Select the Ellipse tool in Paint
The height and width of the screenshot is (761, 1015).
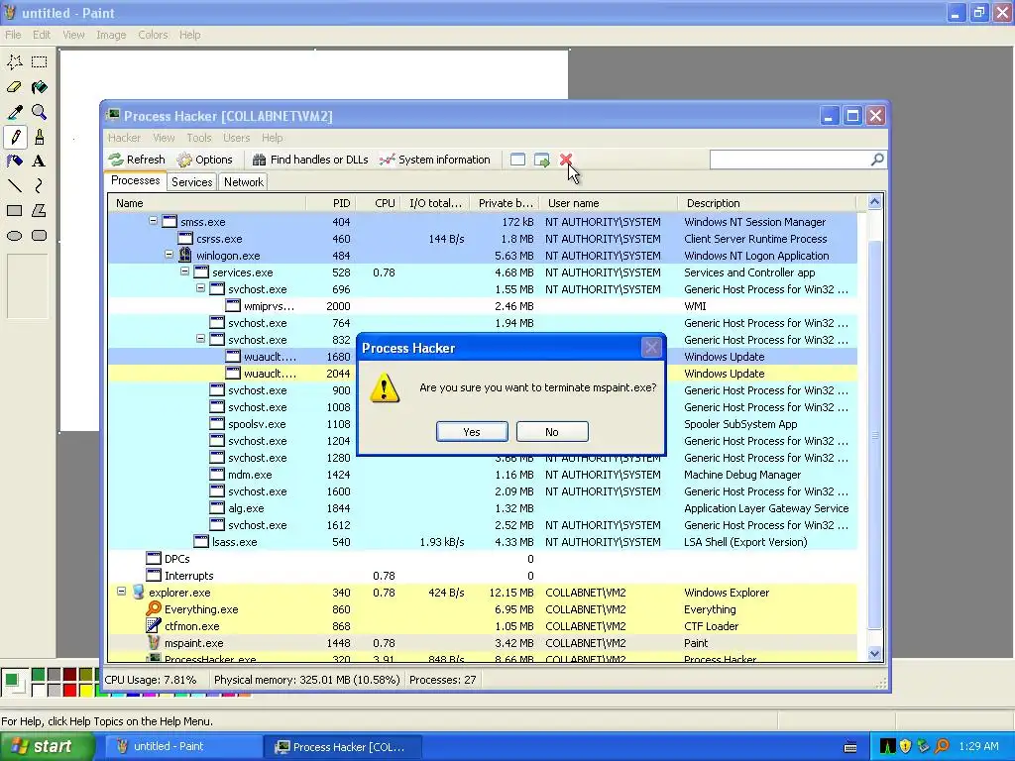15,236
